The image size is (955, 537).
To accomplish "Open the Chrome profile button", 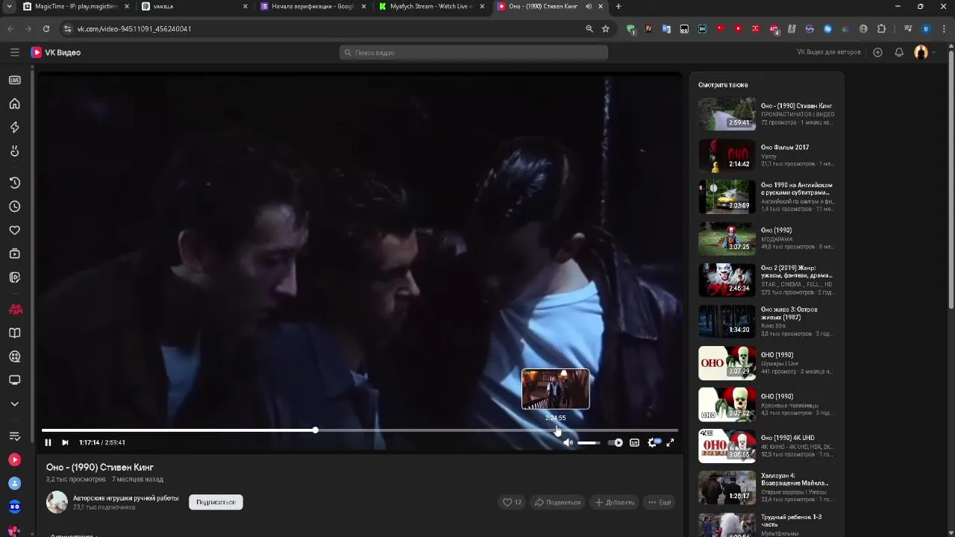I will tap(926, 29).
